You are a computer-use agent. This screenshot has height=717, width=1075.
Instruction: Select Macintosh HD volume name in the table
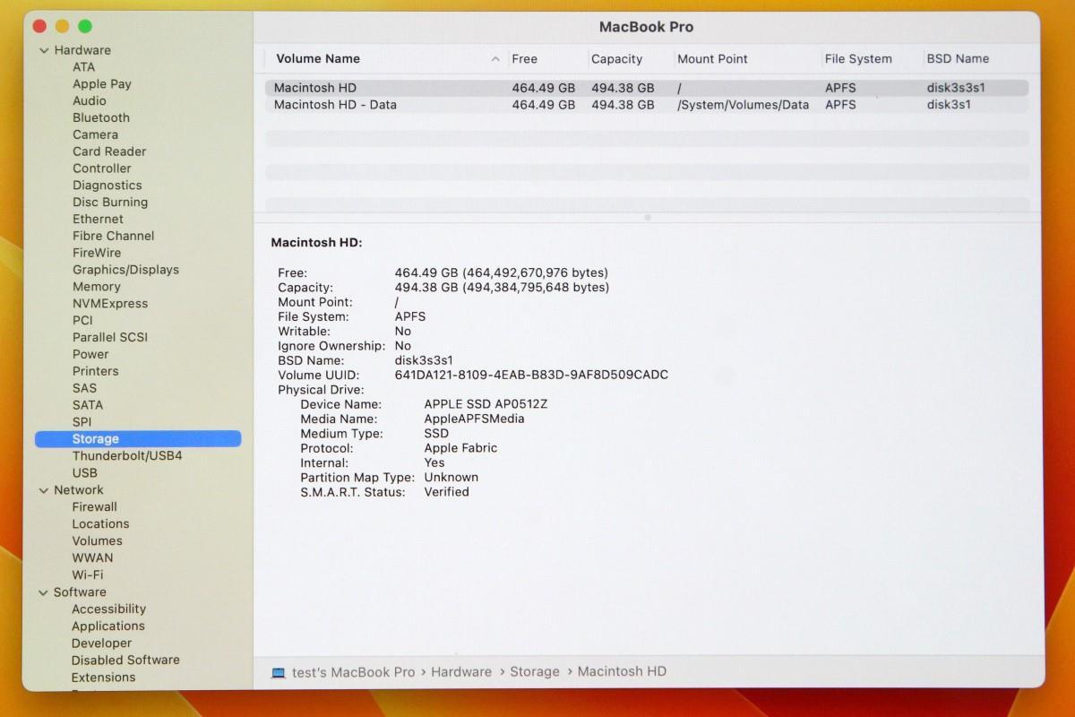pyautogui.click(x=315, y=88)
